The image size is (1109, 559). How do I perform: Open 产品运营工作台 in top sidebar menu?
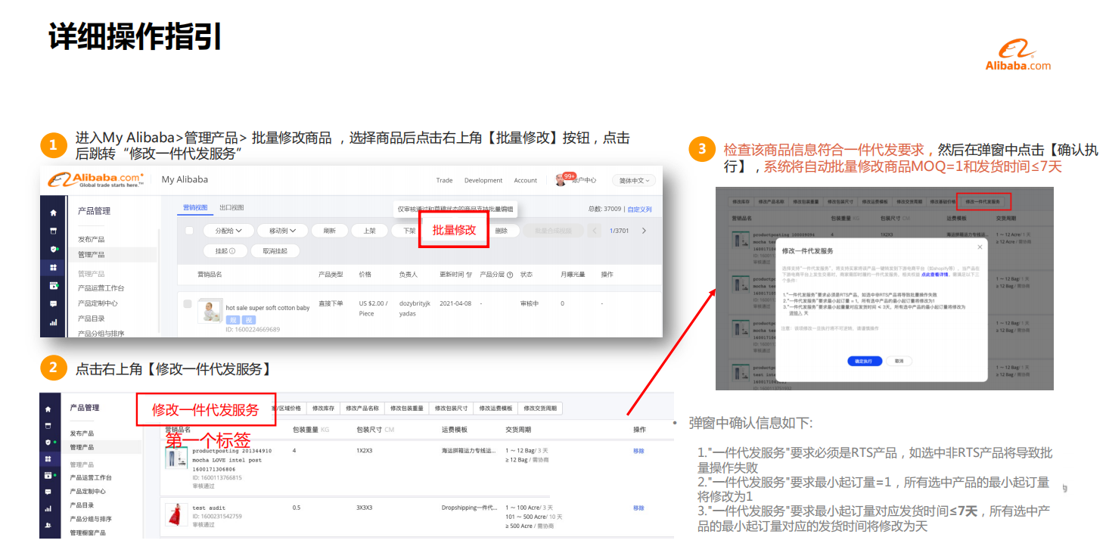101,288
